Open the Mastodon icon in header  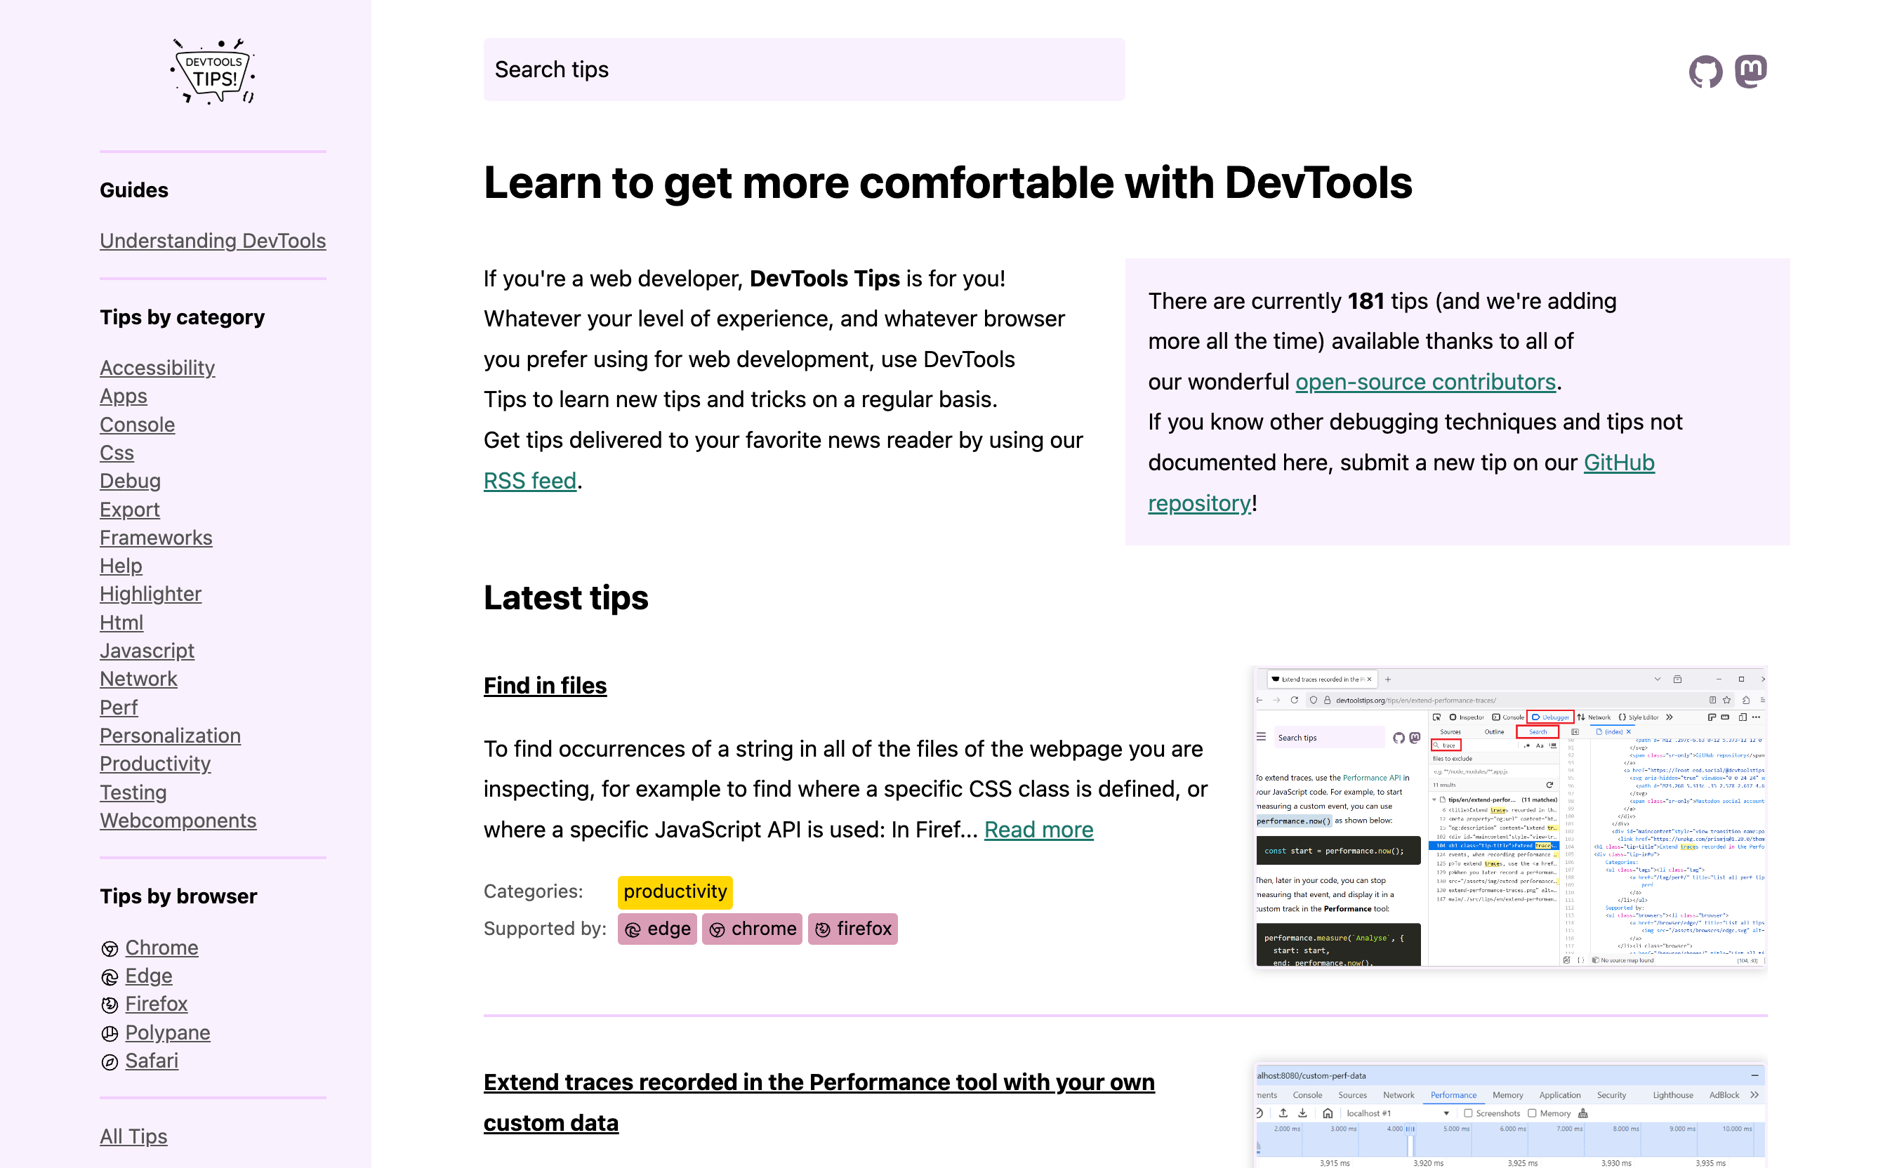coord(1750,71)
